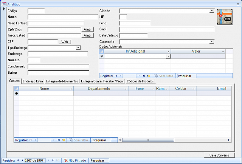Open Listagem de Movimentos tab

62,81
